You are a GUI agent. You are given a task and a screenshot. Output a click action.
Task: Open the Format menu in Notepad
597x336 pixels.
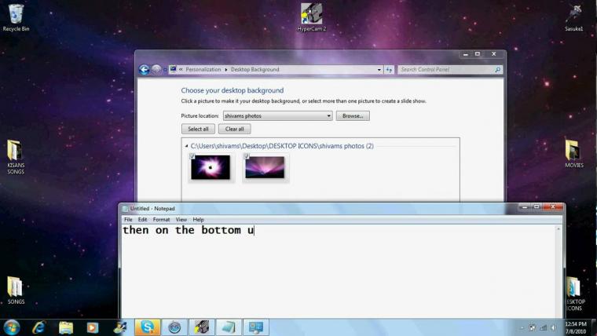[161, 220]
